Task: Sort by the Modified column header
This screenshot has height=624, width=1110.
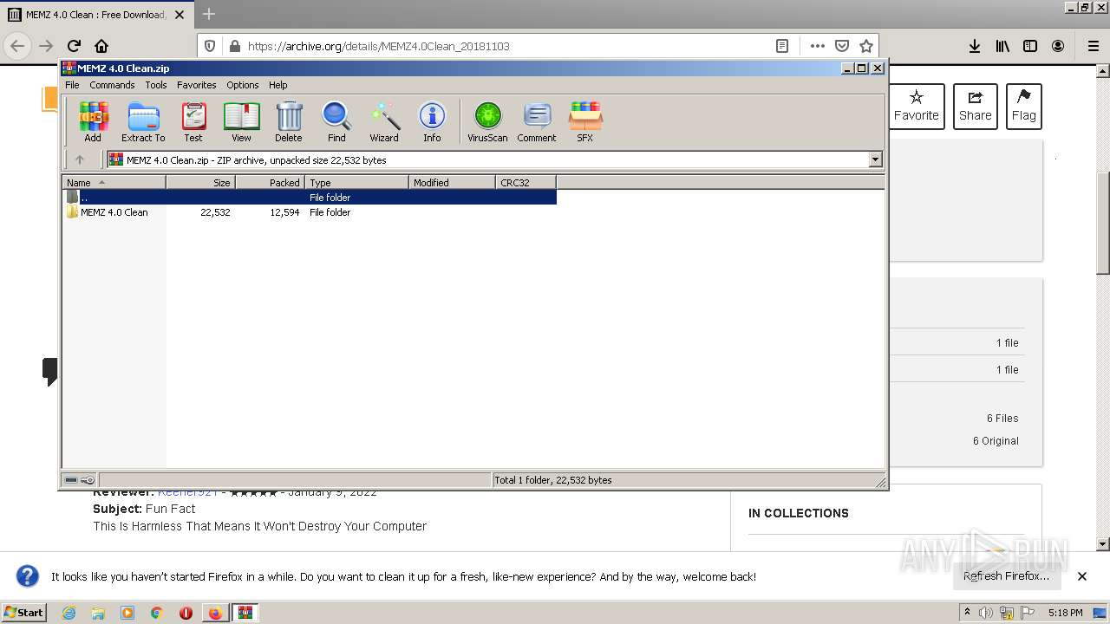Action: click(x=452, y=182)
